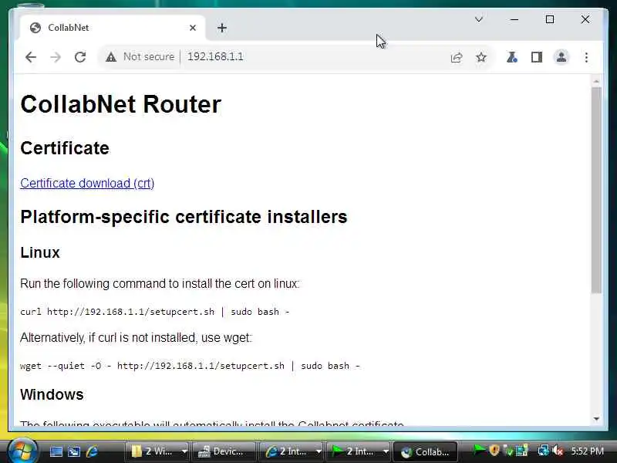The height and width of the screenshot is (463, 617).
Task: Open the profile avatar menu
Action: point(561,57)
